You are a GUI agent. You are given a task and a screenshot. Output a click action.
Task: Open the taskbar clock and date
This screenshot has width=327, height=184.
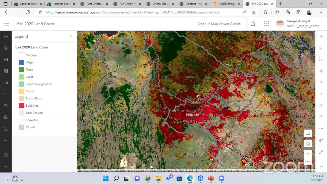point(317,178)
